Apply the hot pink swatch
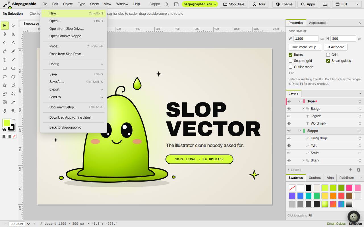Screen dimensions: 364x227 349,188
